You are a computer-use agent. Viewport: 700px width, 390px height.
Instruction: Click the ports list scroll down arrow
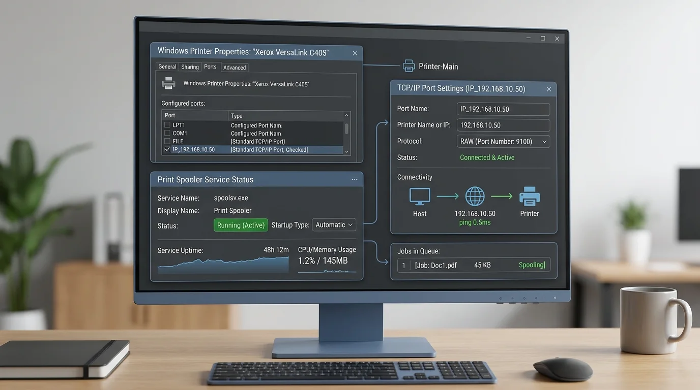(346, 151)
